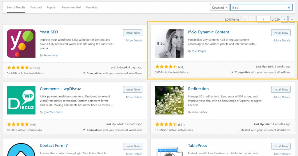Open More Details for Contact Form 7
The height and width of the screenshot is (156, 298).
134,154
